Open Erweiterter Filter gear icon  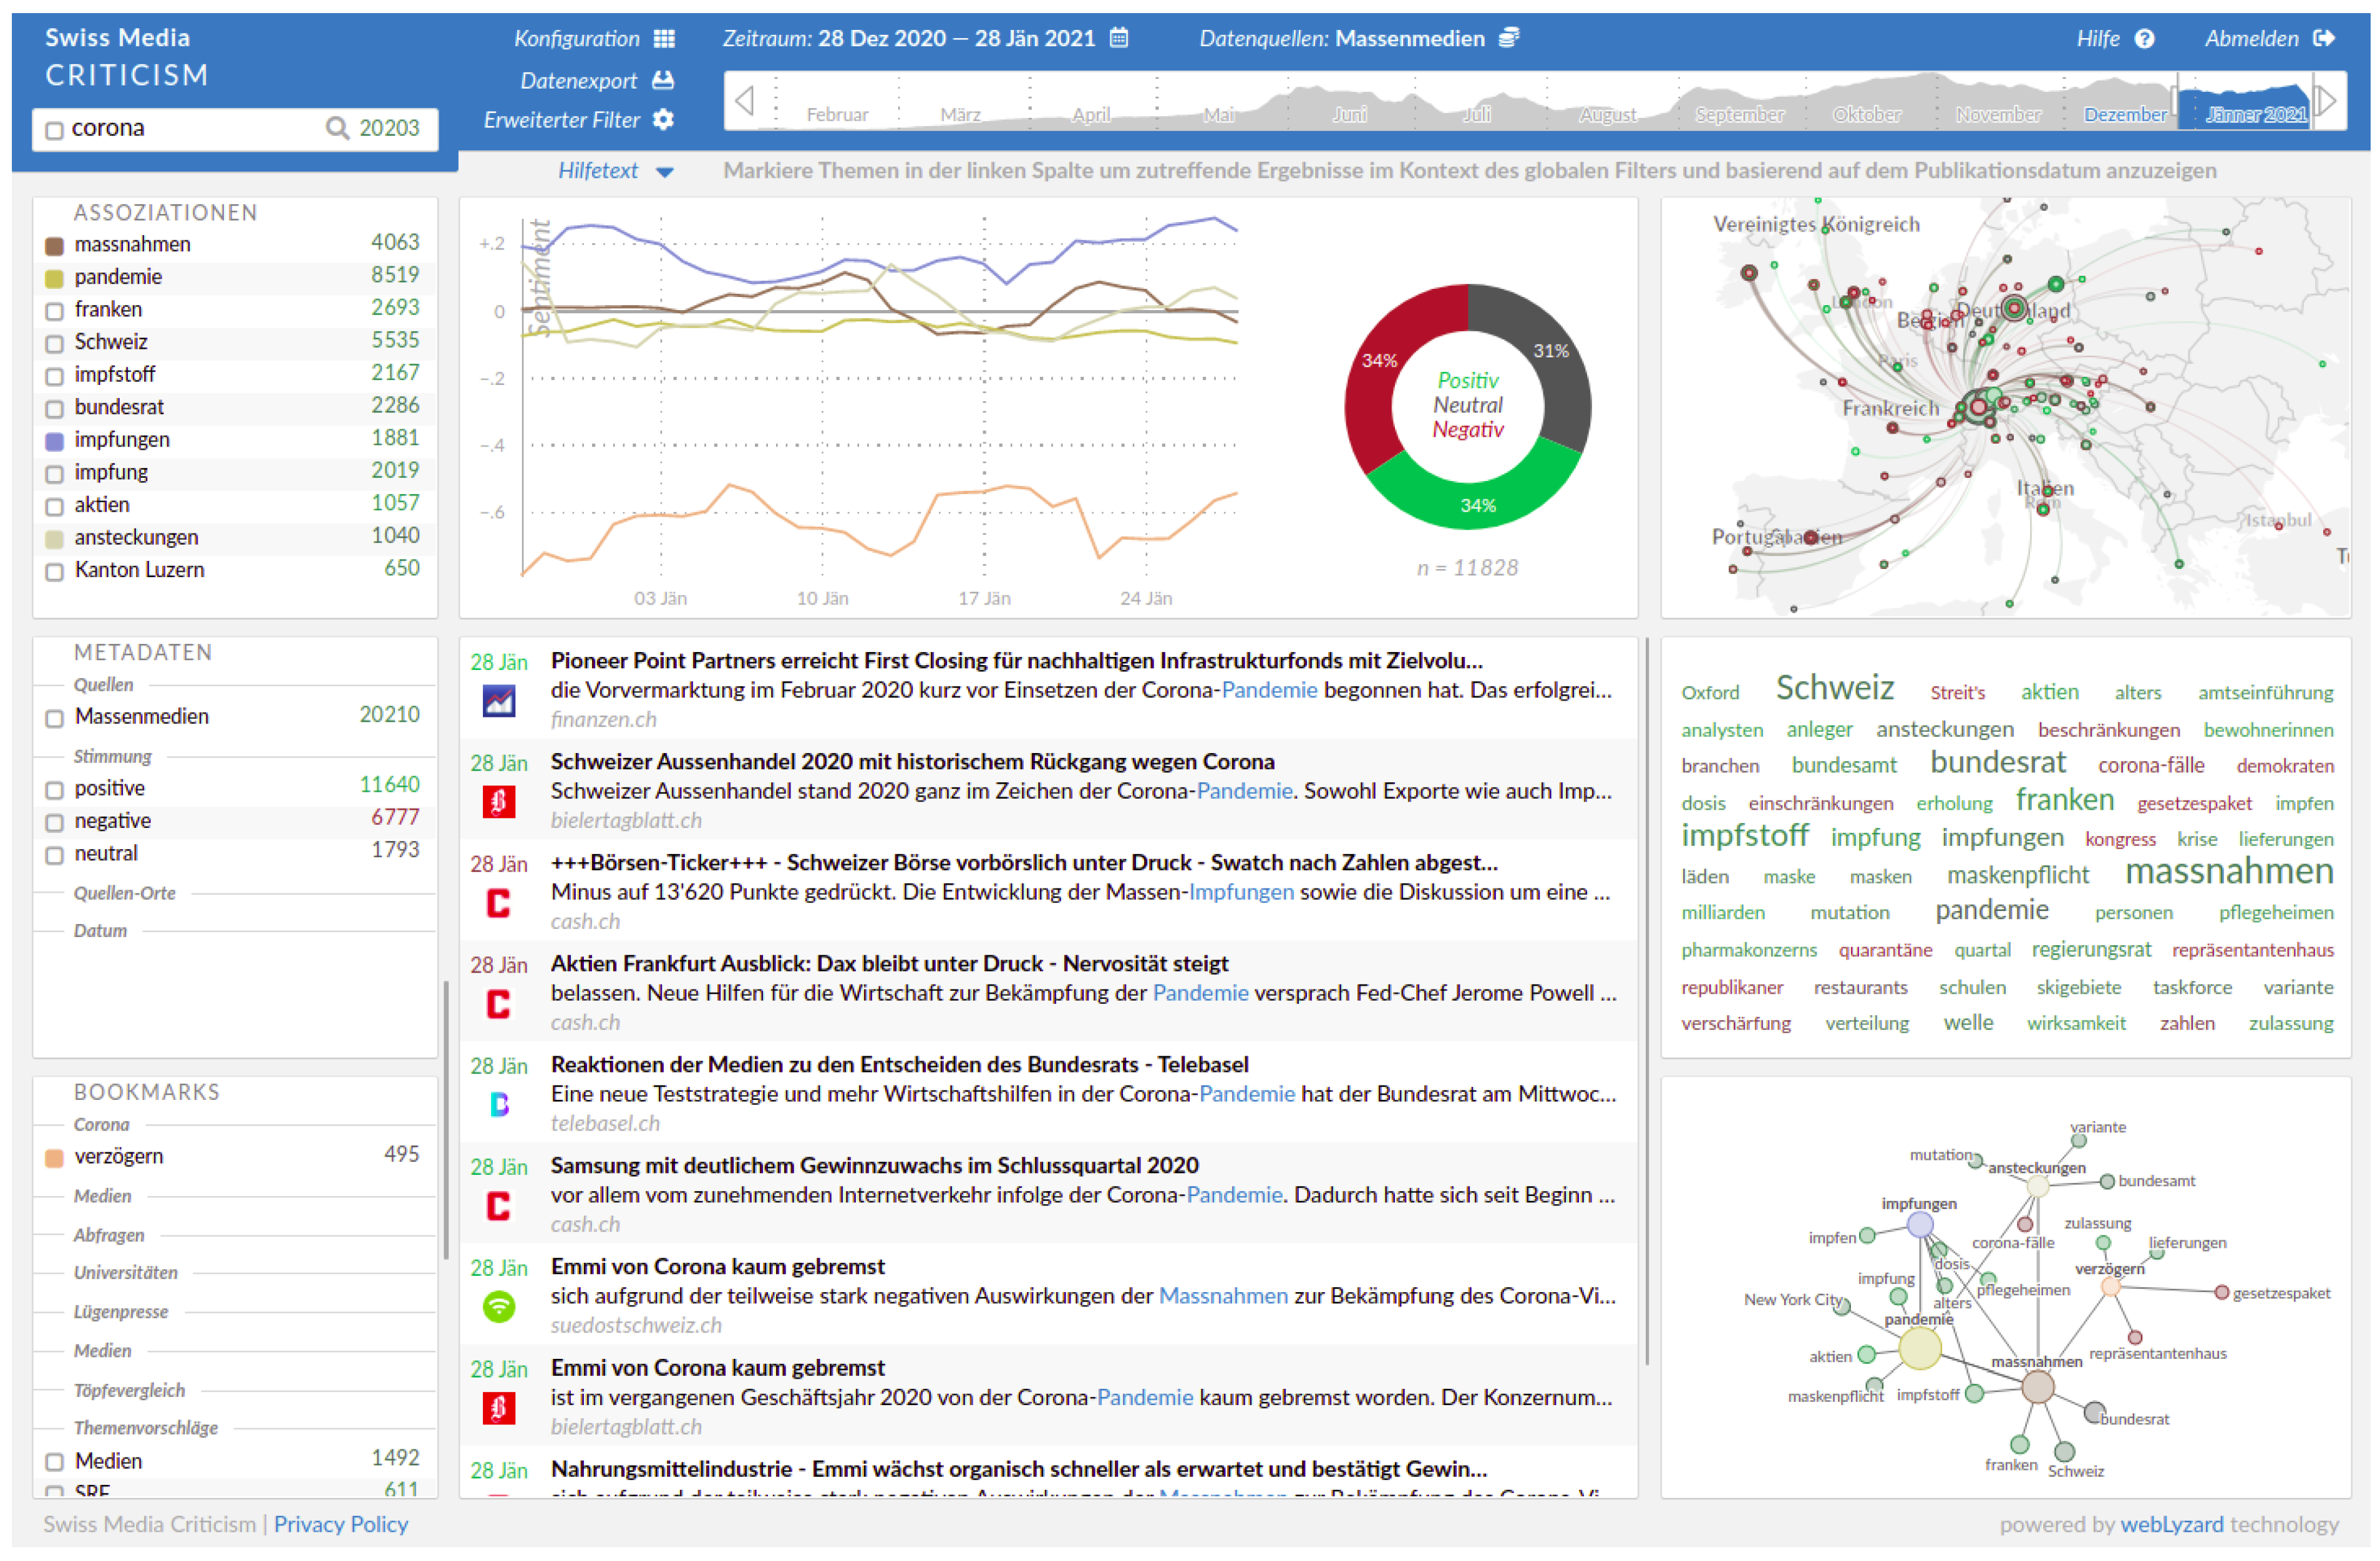[x=663, y=120]
